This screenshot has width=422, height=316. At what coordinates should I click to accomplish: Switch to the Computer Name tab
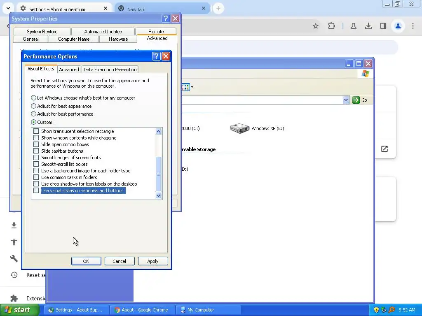point(74,39)
